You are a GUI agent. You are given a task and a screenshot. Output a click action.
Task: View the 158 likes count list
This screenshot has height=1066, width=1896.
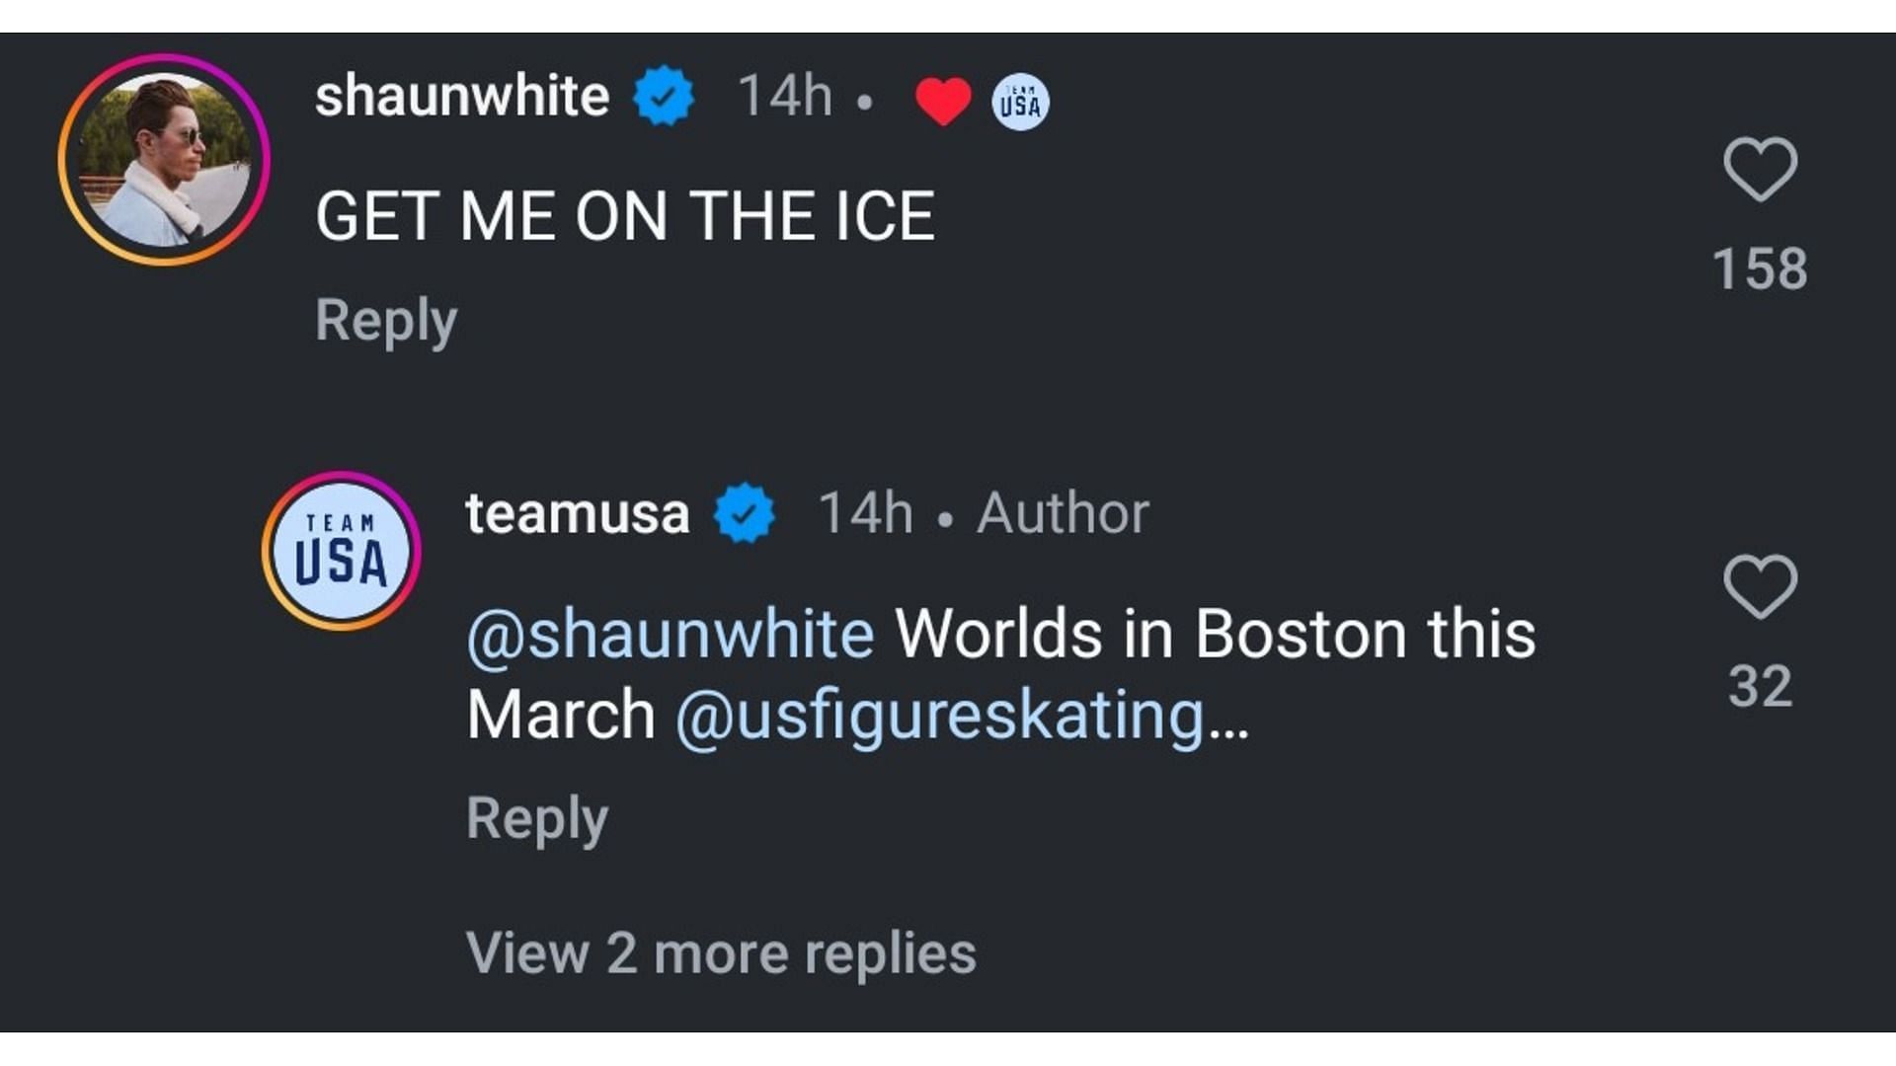tap(1760, 268)
